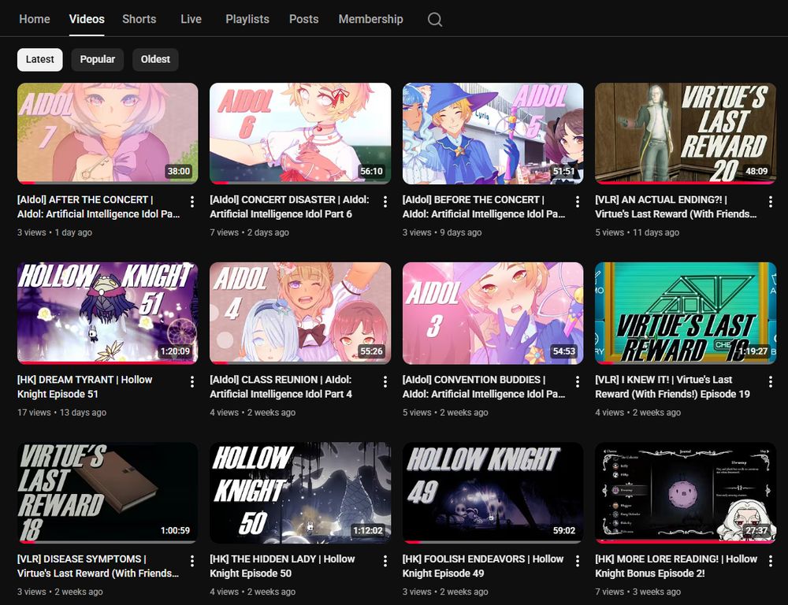Open Hollow Knight 51 thumbnail
Viewport: 788px width, 605px height.
tap(107, 313)
